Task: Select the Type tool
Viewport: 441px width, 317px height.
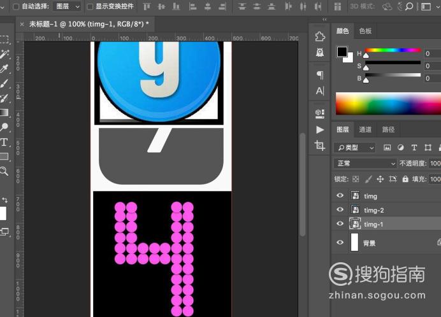Action: 4,142
